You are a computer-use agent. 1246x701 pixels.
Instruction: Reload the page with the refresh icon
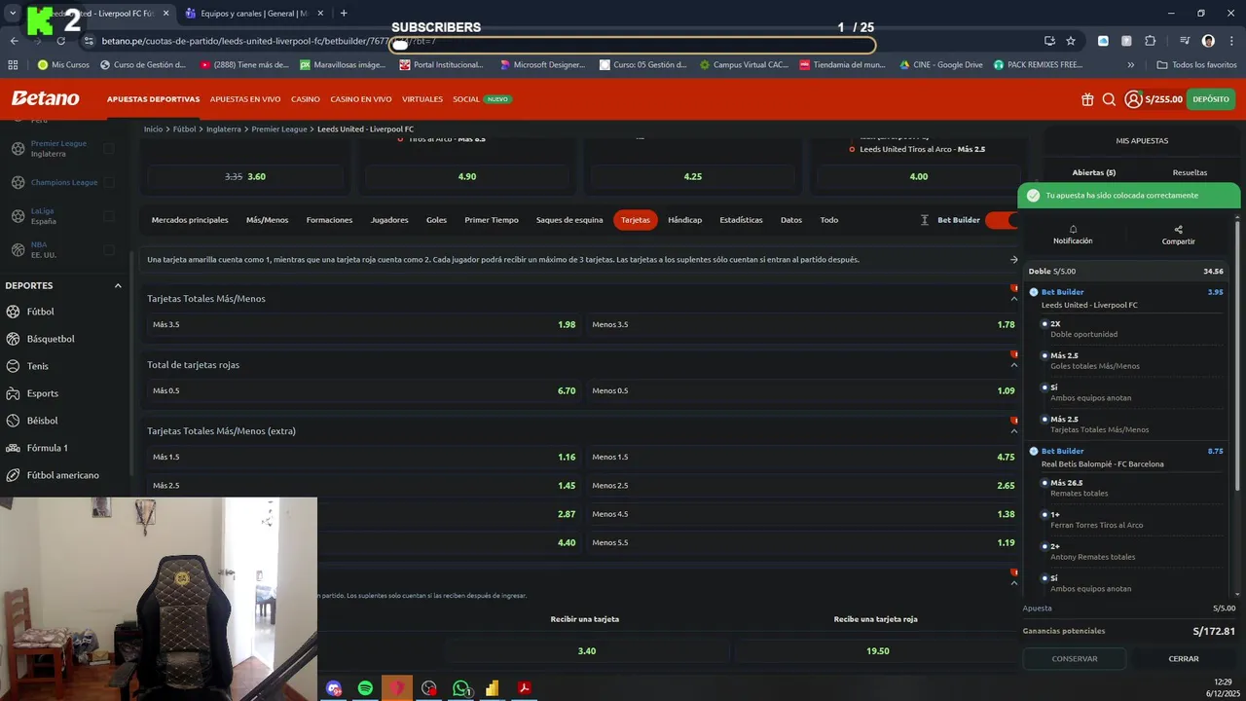[60, 41]
